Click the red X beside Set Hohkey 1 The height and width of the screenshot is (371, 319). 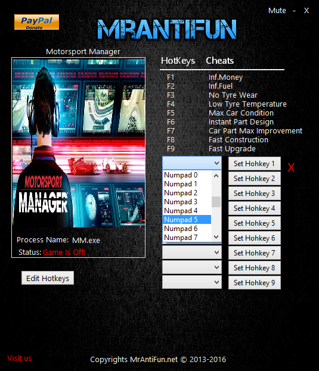point(291,167)
